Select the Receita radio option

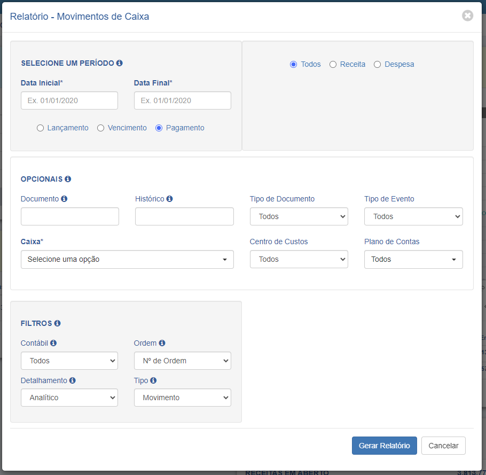tap(333, 65)
